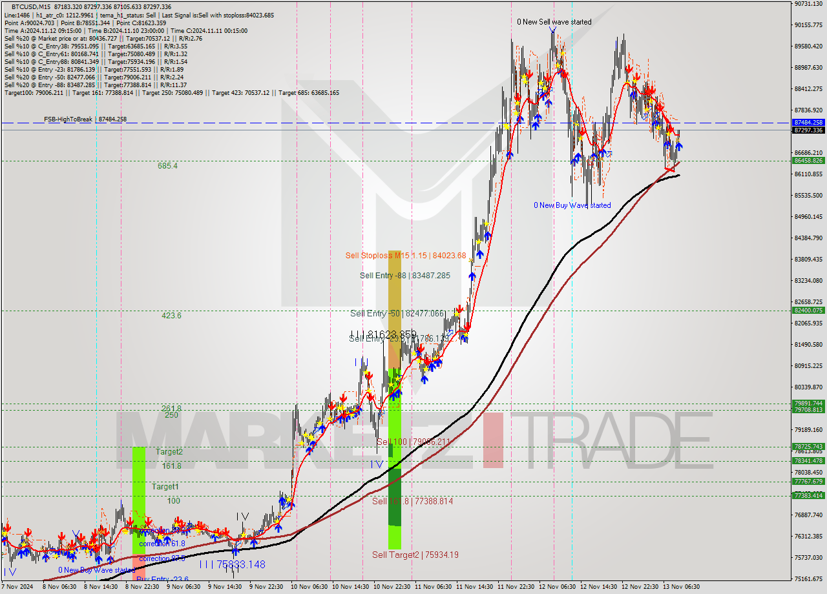Select 'Sell Target2 | 75934.19' label
The width and height of the screenshot is (827, 594).
point(415,555)
